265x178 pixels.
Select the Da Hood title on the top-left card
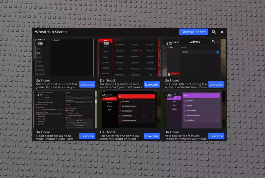pos(42,80)
